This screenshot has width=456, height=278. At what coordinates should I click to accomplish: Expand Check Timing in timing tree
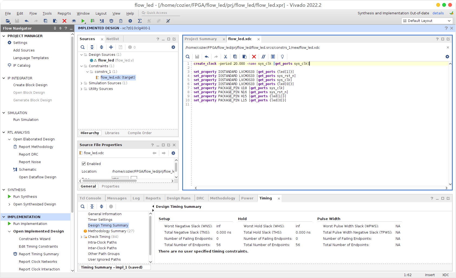click(82, 237)
